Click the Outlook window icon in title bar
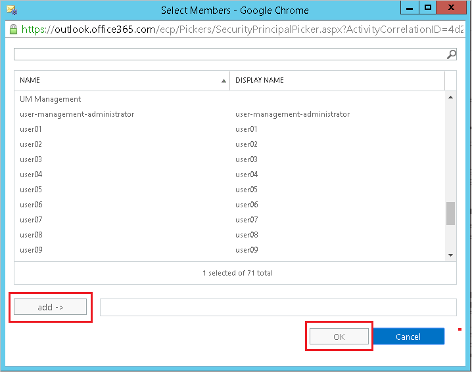The image size is (472, 372). pyautogui.click(x=11, y=10)
